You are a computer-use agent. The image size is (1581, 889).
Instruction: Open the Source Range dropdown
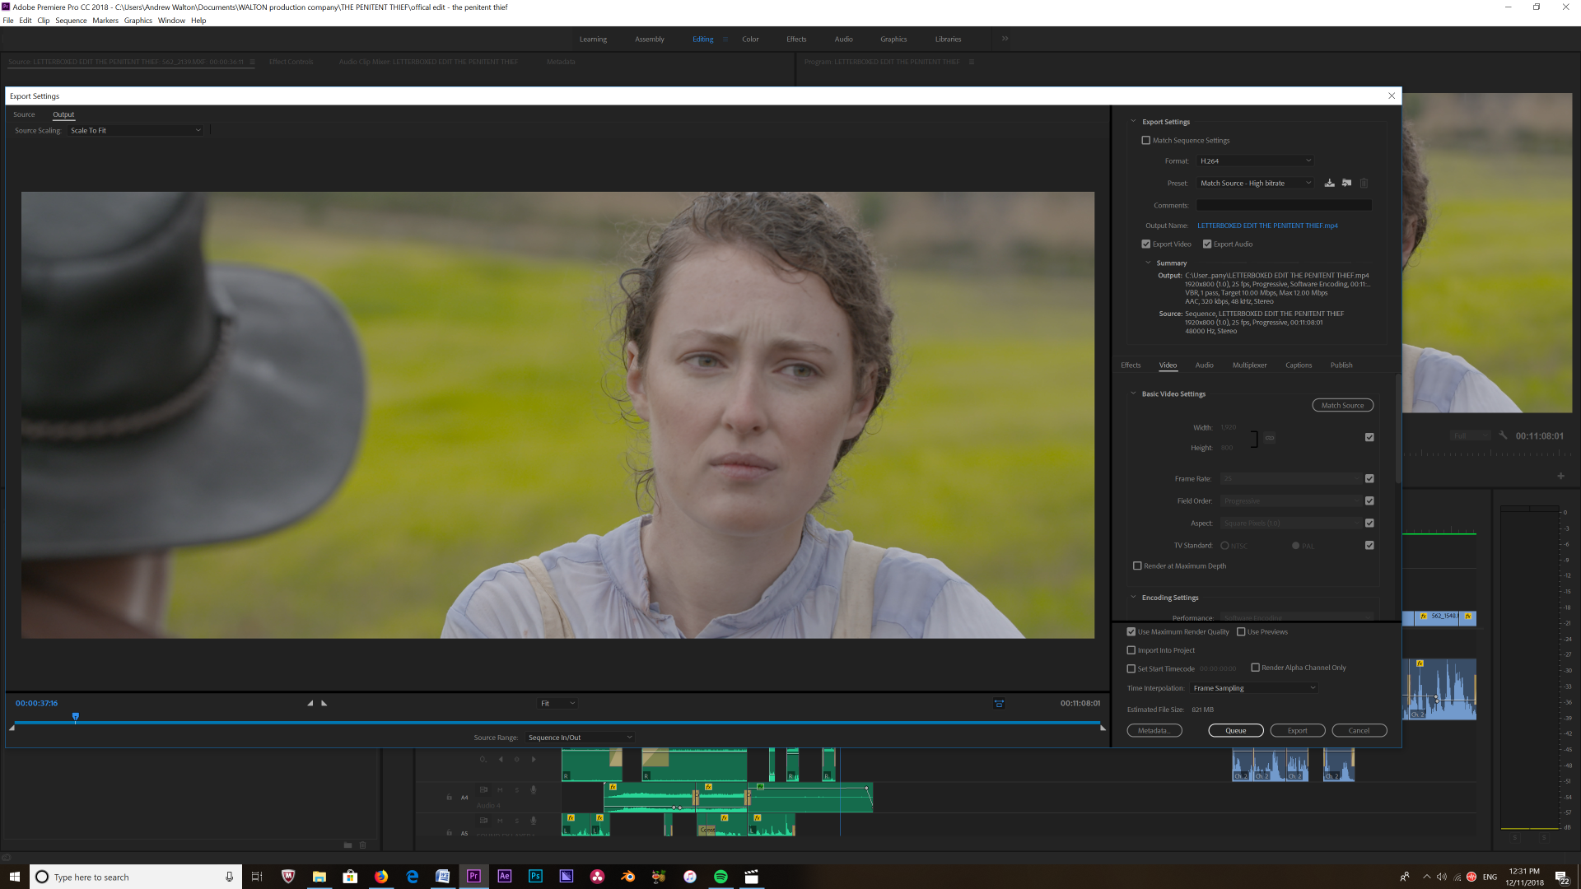pos(580,737)
